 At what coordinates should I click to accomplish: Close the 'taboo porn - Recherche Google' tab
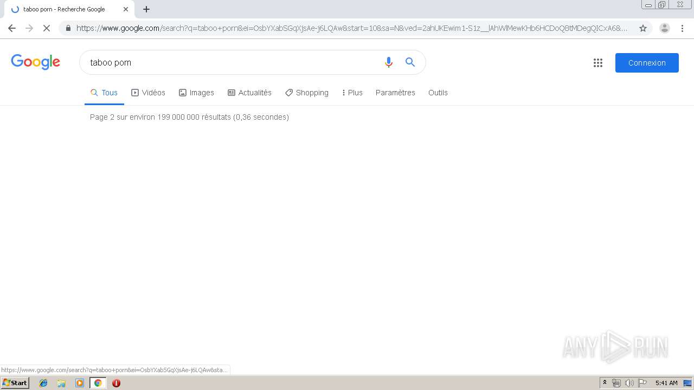tap(126, 9)
